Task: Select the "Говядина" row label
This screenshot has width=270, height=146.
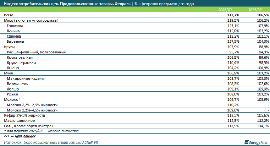Action: [16, 26]
